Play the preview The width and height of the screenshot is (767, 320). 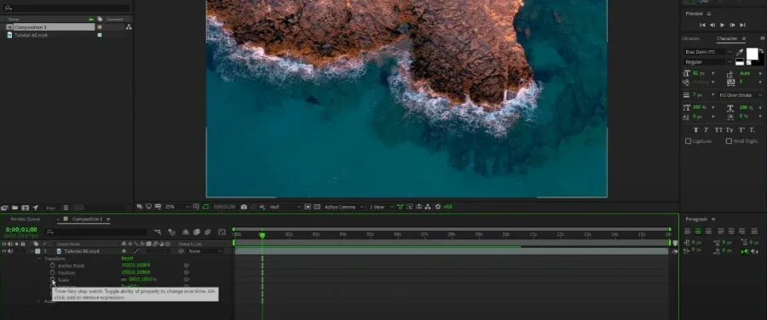tap(722, 25)
